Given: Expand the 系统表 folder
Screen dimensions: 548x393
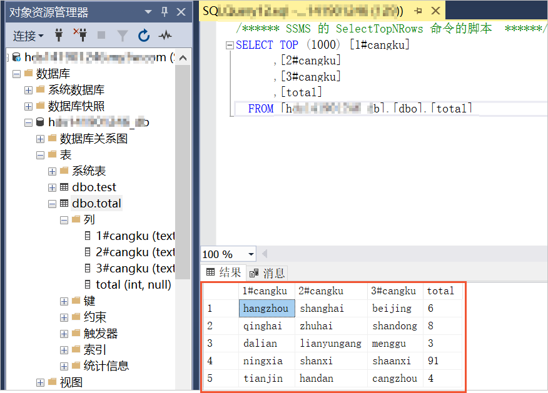Looking at the screenshot, I should click(x=52, y=171).
